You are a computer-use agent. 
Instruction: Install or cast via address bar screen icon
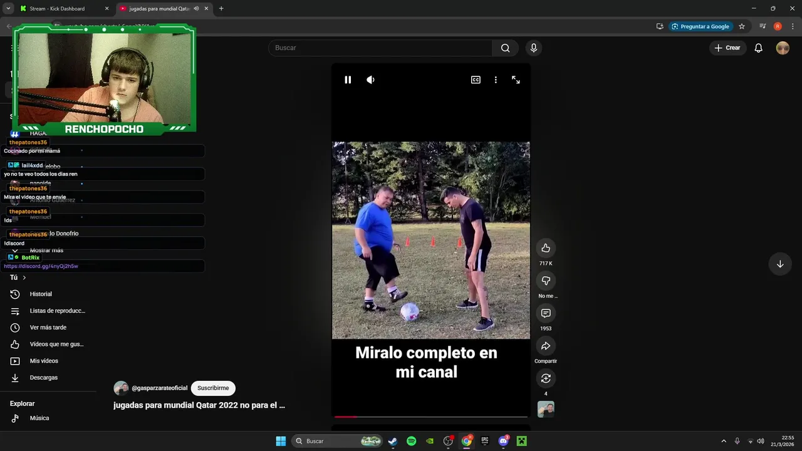point(660,26)
